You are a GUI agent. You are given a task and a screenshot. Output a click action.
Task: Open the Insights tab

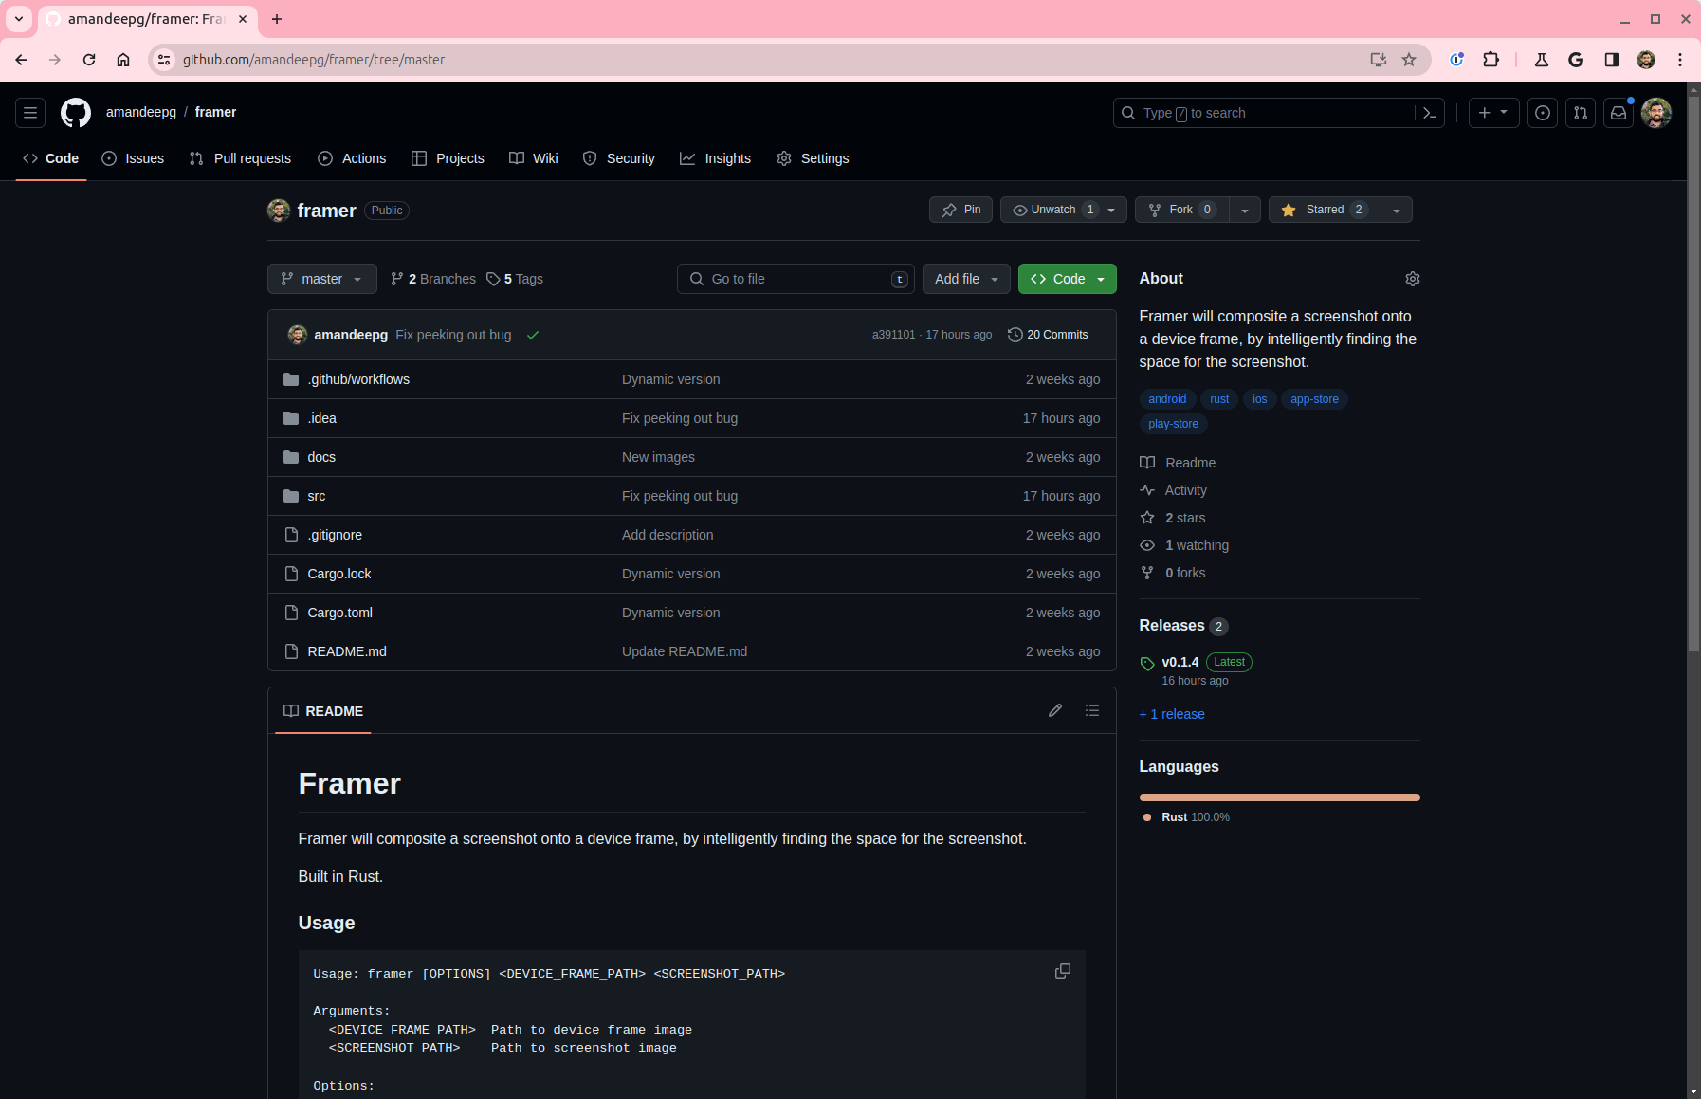click(x=716, y=158)
